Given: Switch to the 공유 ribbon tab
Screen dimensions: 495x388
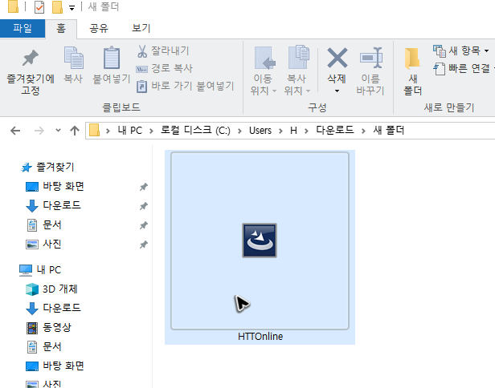Looking at the screenshot, I should click(x=99, y=28).
